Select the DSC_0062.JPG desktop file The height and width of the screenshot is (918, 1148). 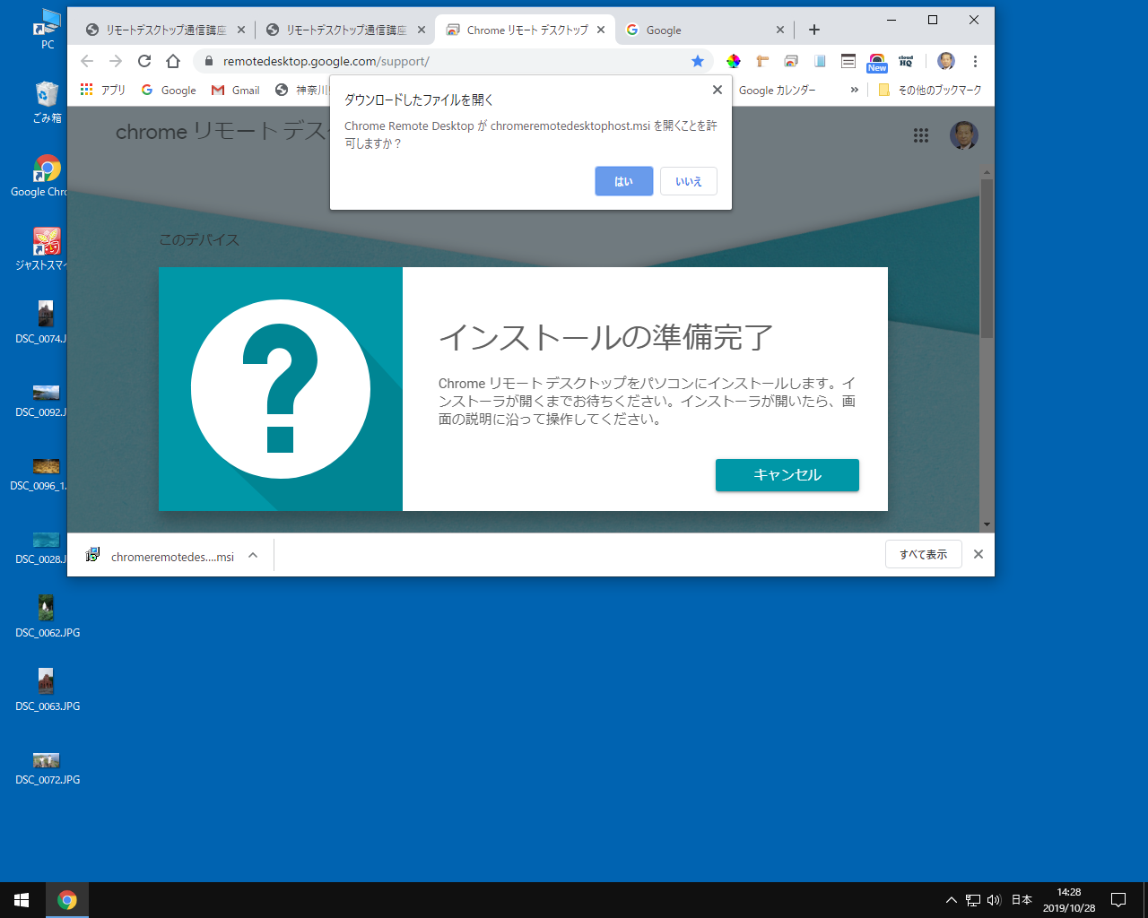click(48, 617)
